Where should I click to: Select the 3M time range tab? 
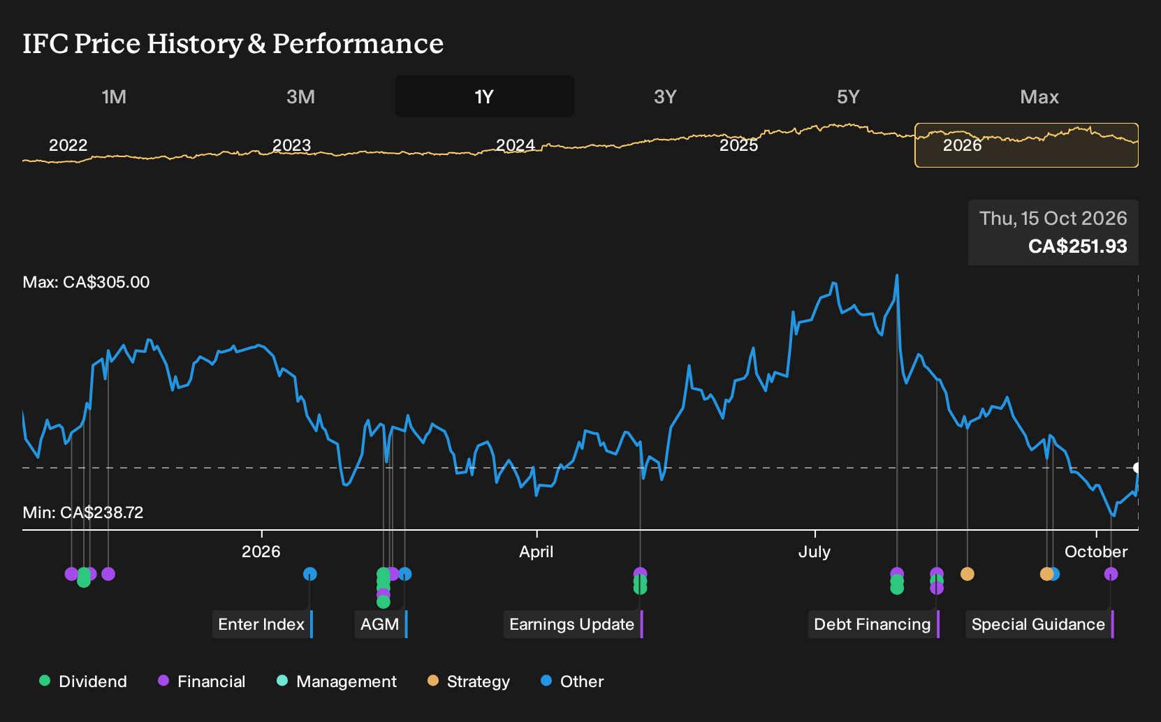click(300, 97)
